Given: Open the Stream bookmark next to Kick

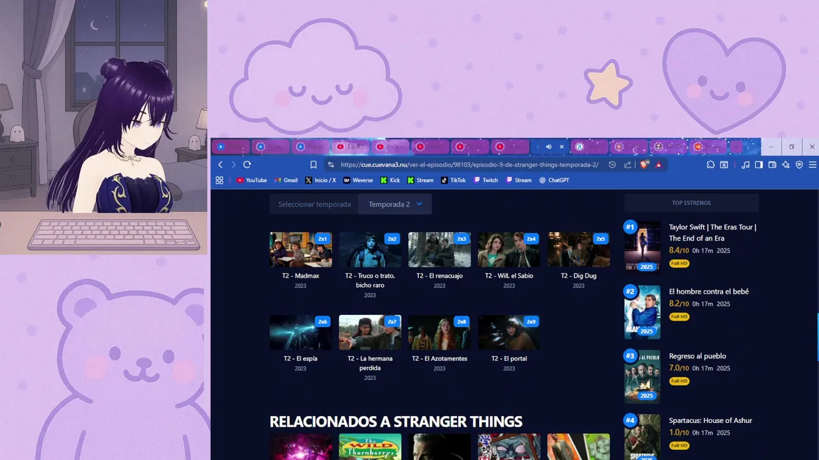Looking at the screenshot, I should 420,180.
